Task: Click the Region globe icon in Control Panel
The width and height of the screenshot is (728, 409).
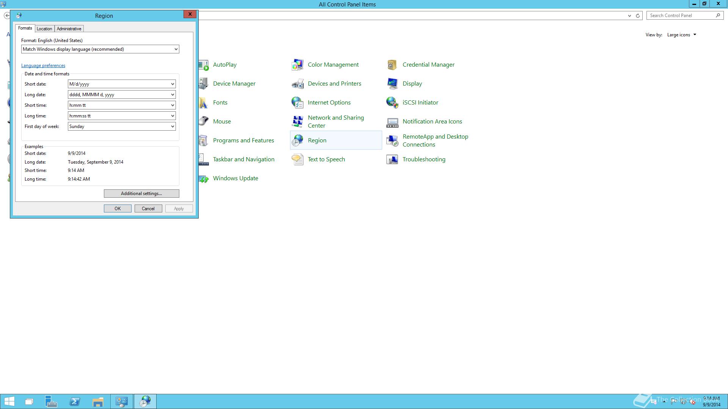Action: pos(298,140)
